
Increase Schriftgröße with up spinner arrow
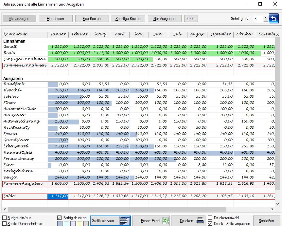click(266, 17)
